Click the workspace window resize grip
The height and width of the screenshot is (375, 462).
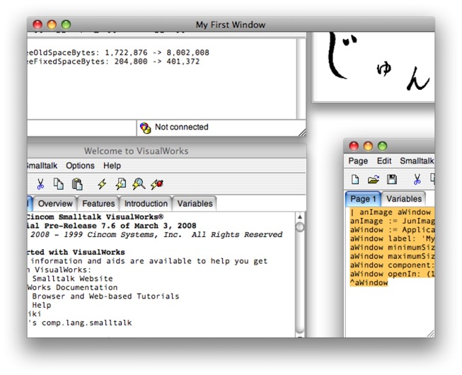pos(430,333)
